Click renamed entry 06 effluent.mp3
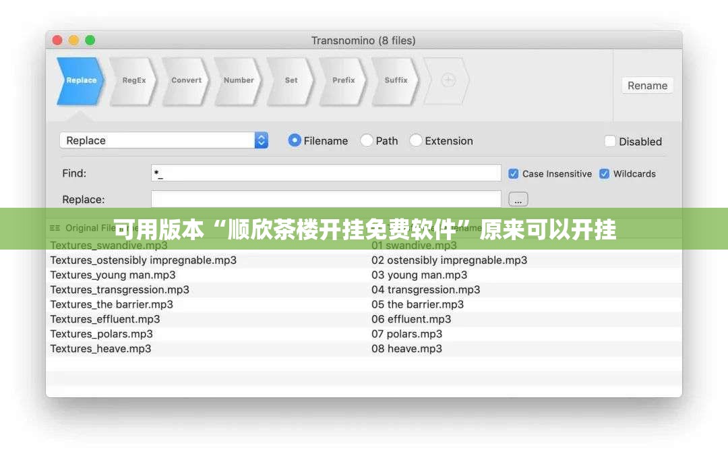 tap(411, 319)
